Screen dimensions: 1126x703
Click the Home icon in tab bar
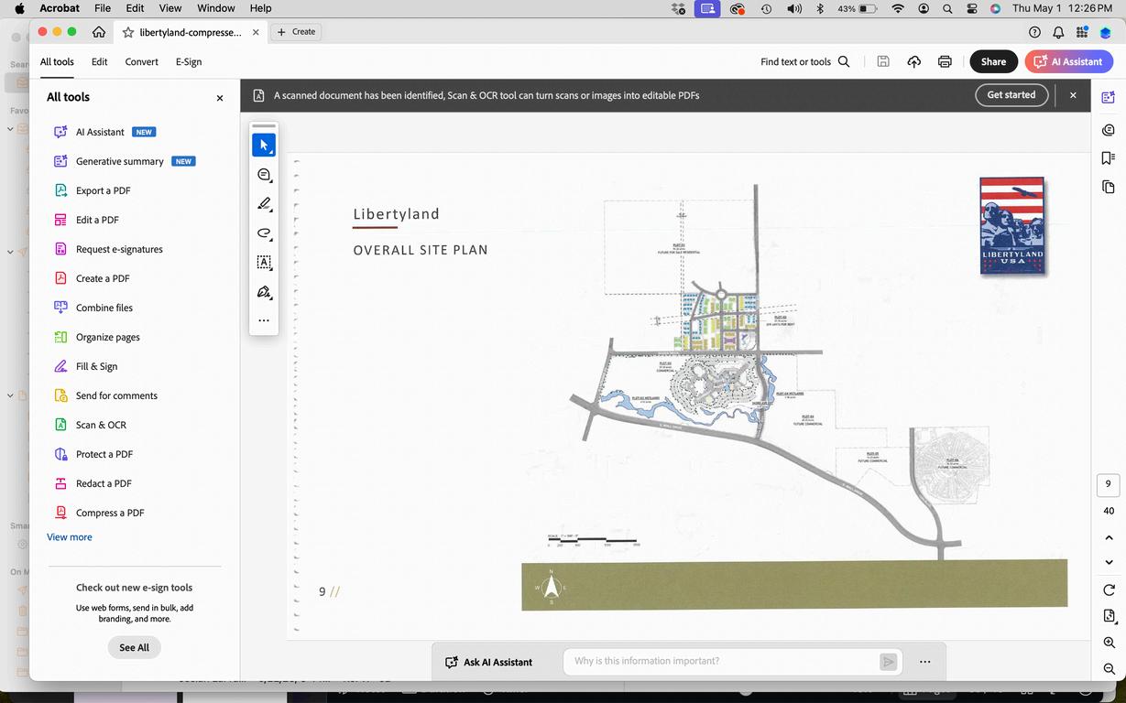click(x=99, y=32)
